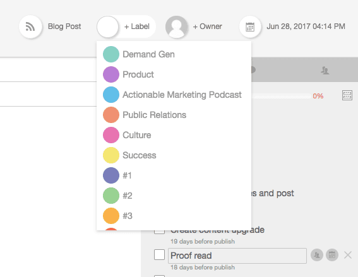
Task: Click into the Proof read task name field
Action: click(237, 256)
